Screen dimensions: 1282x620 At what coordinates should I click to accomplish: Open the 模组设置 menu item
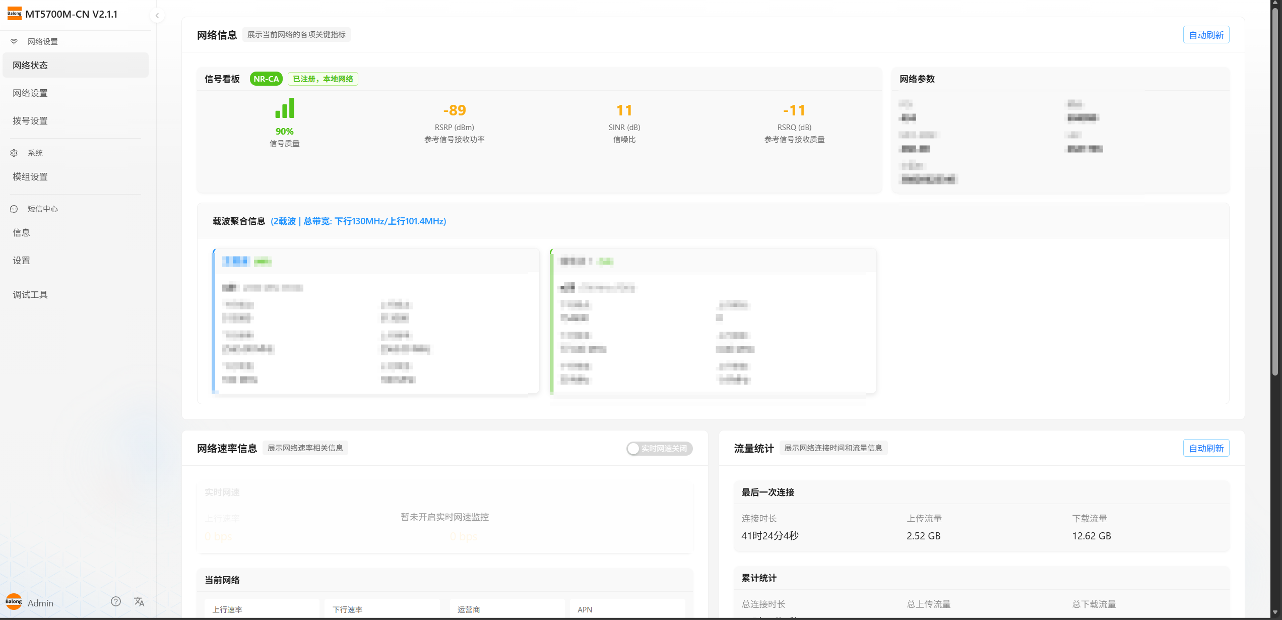30,176
